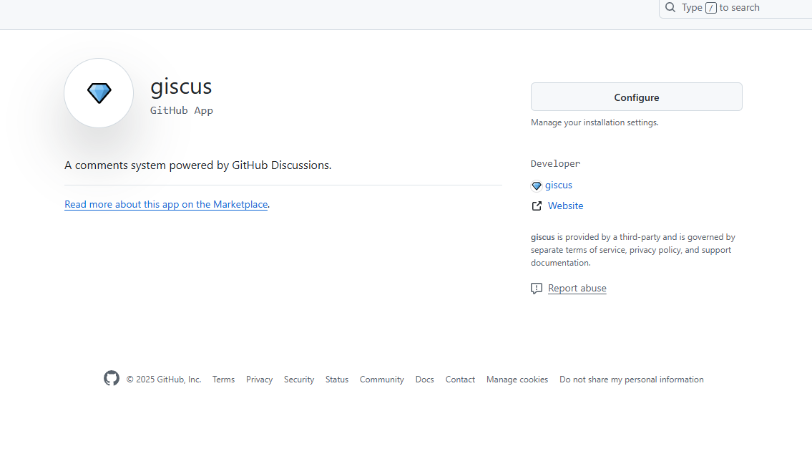Click Do not share my personal information
The height and width of the screenshot is (454, 812).
(x=632, y=380)
